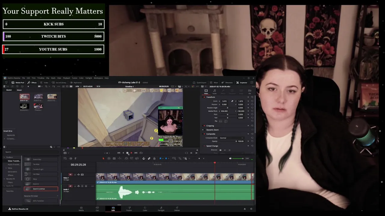Switch to the Audio tab in Inspector

214,91
